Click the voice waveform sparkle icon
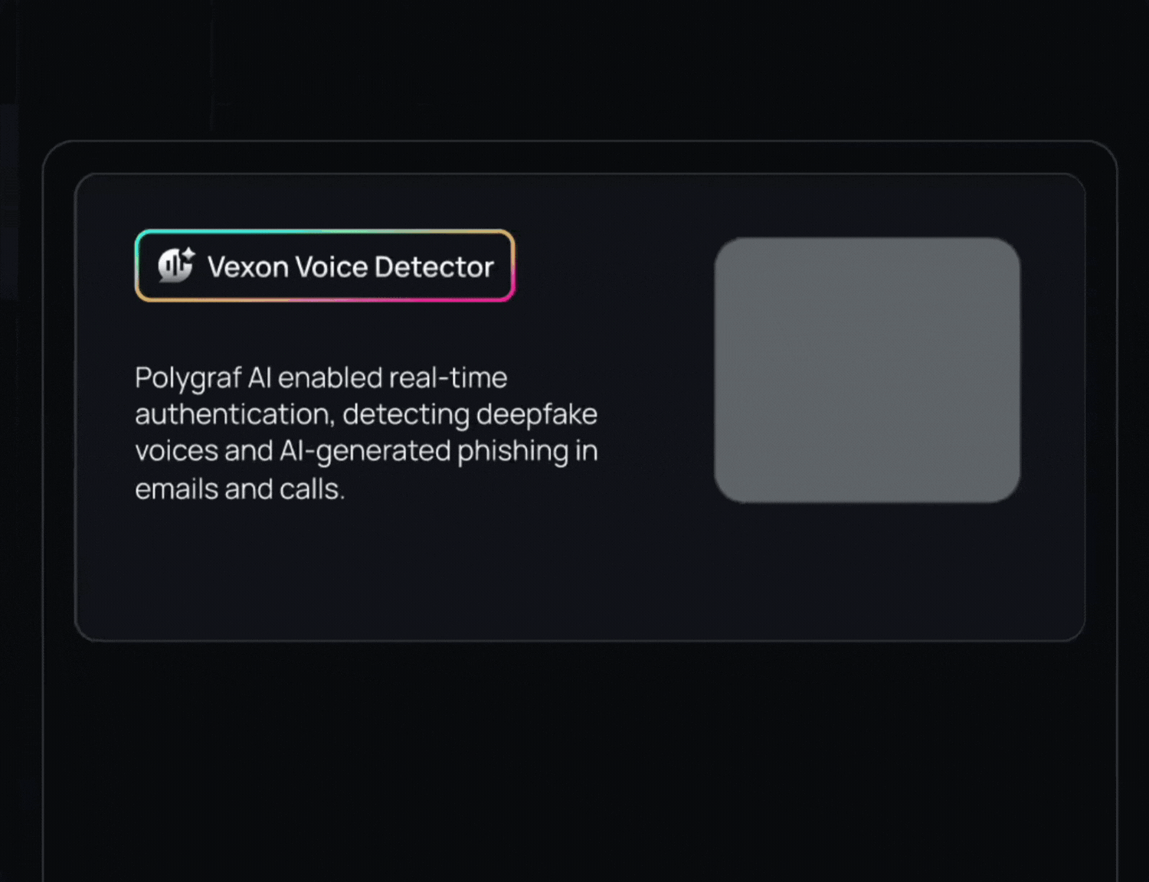 [177, 265]
